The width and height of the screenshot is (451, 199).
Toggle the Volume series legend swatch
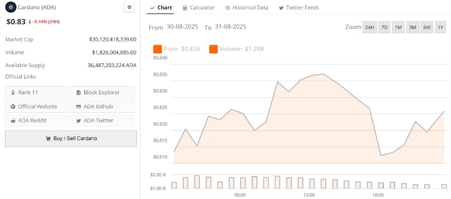tap(213, 49)
